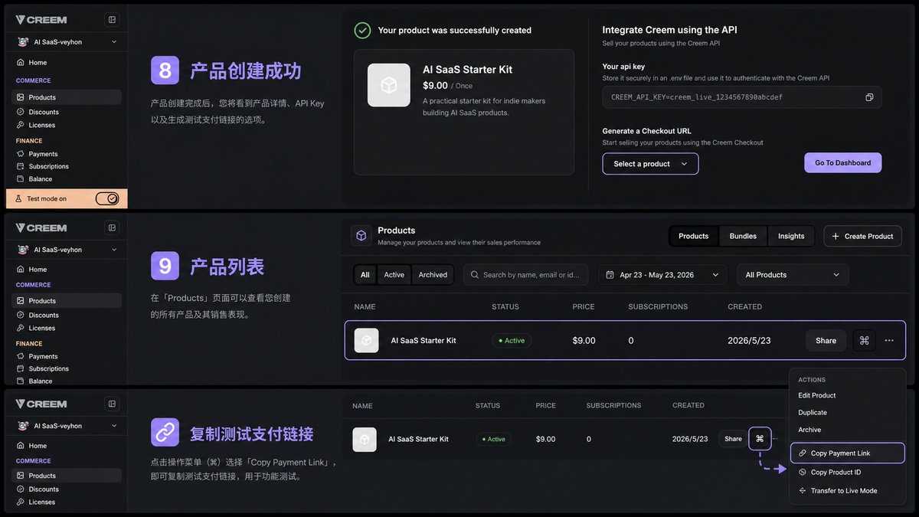
Task: Collapse the sidebar in the step 9 panel
Action: coord(112,227)
